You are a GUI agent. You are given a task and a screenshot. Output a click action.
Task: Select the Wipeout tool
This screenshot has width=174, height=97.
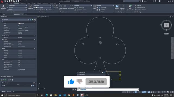pyautogui.click(x=117, y=7)
